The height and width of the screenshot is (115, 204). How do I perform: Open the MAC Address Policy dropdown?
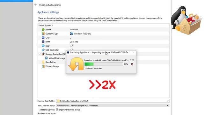coord(168,105)
